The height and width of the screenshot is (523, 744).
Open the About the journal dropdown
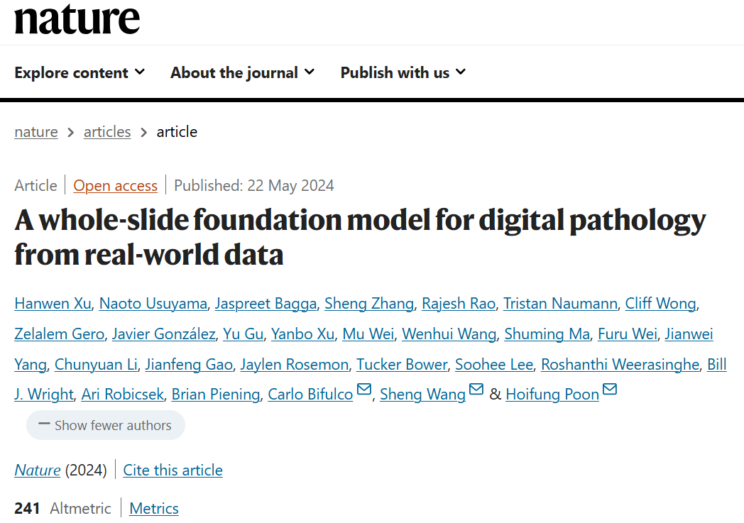pos(242,72)
